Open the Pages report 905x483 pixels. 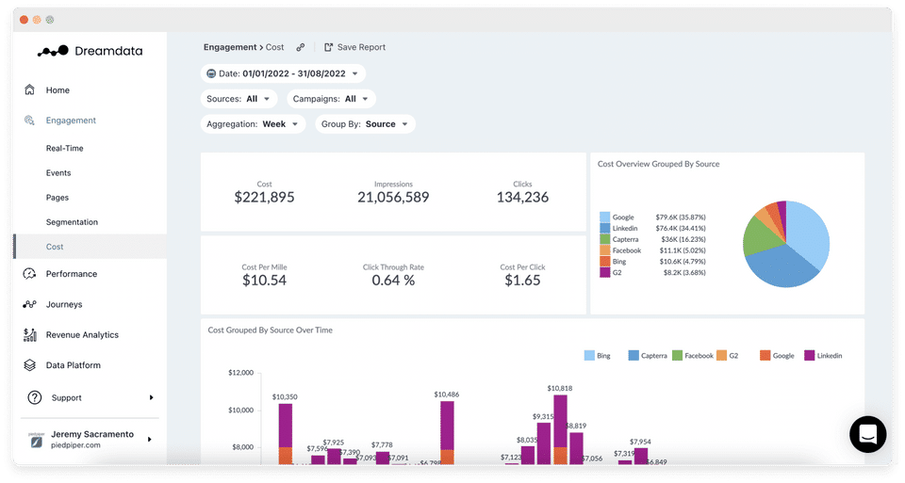click(58, 198)
